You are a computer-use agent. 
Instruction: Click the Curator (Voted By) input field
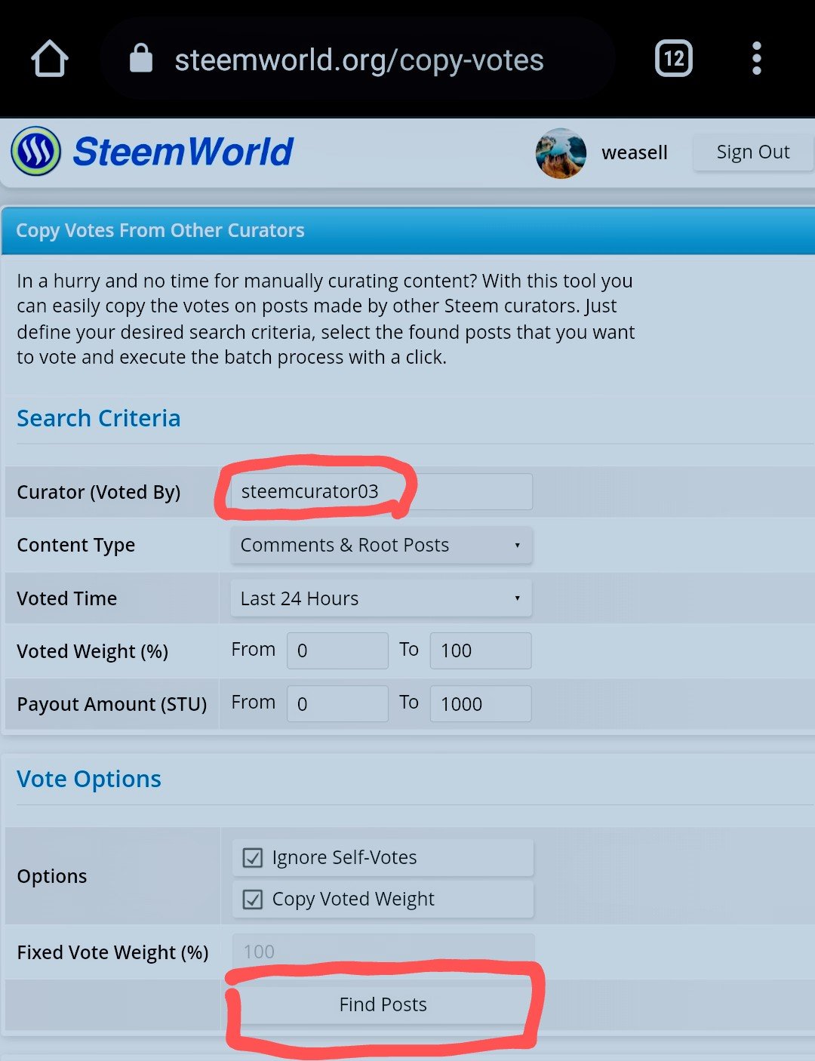coord(381,491)
